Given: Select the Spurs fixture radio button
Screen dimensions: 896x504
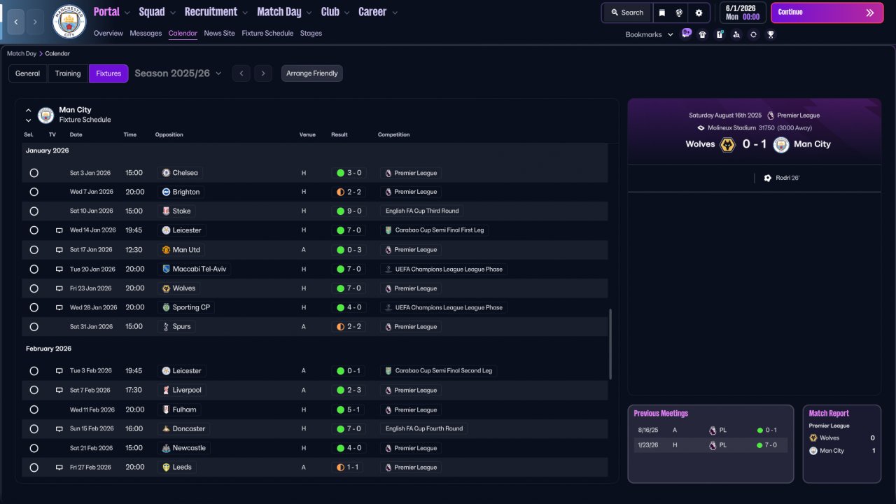Looking at the screenshot, I should [34, 327].
